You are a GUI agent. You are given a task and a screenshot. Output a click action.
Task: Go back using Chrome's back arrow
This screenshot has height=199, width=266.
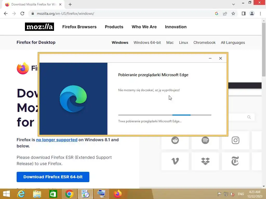click(x=6, y=13)
